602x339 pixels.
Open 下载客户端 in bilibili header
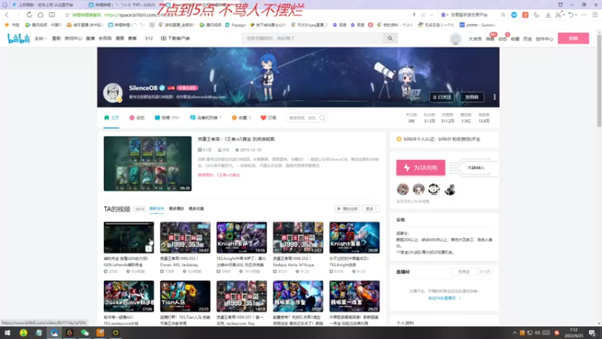point(175,38)
